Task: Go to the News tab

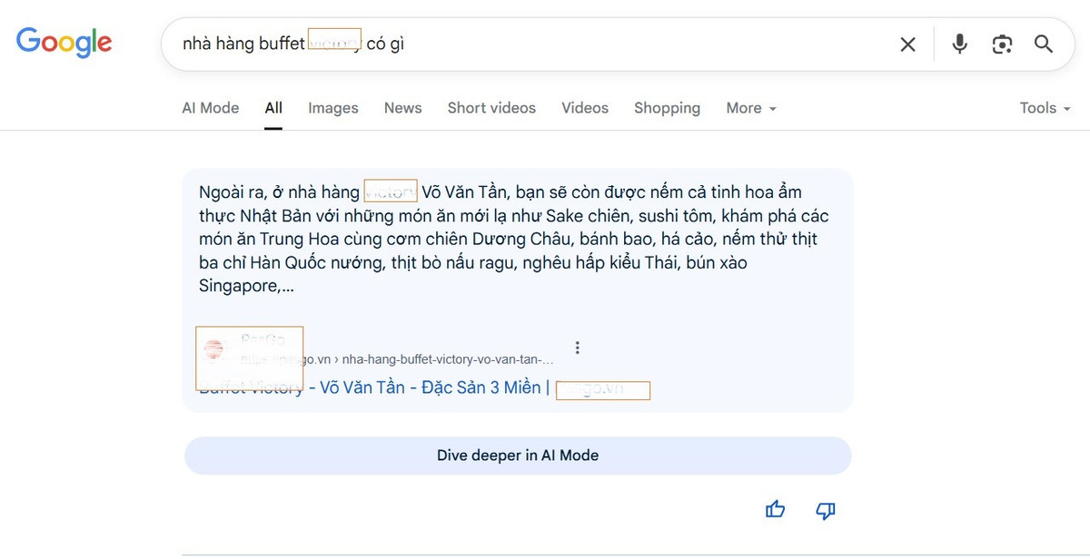Action: pos(402,108)
